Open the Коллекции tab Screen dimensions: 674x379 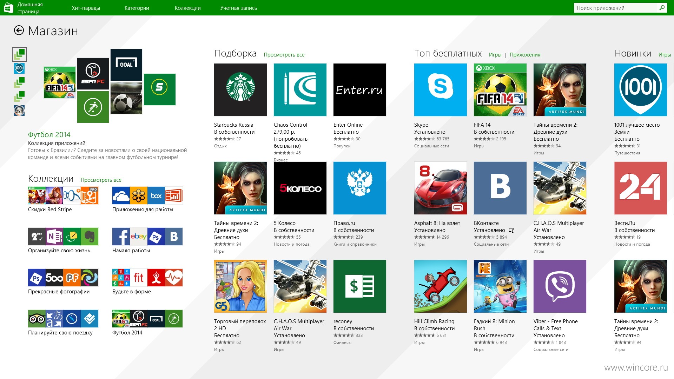[188, 8]
